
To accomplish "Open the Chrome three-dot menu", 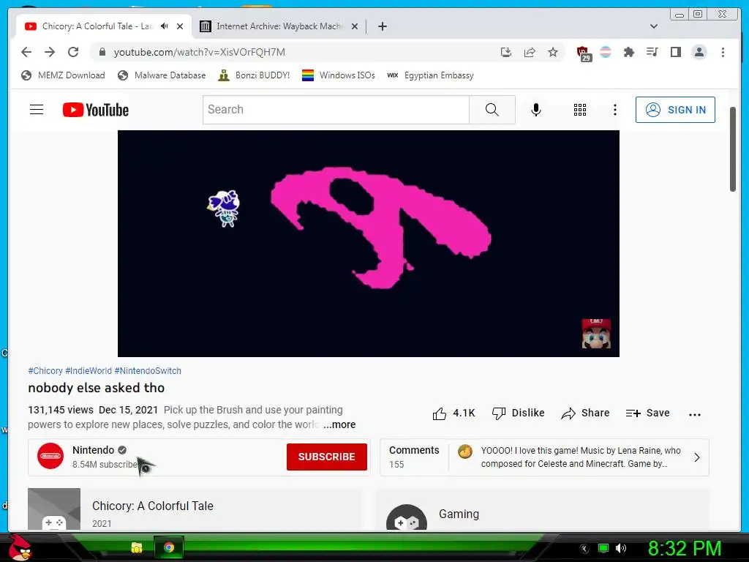I will pos(723,52).
